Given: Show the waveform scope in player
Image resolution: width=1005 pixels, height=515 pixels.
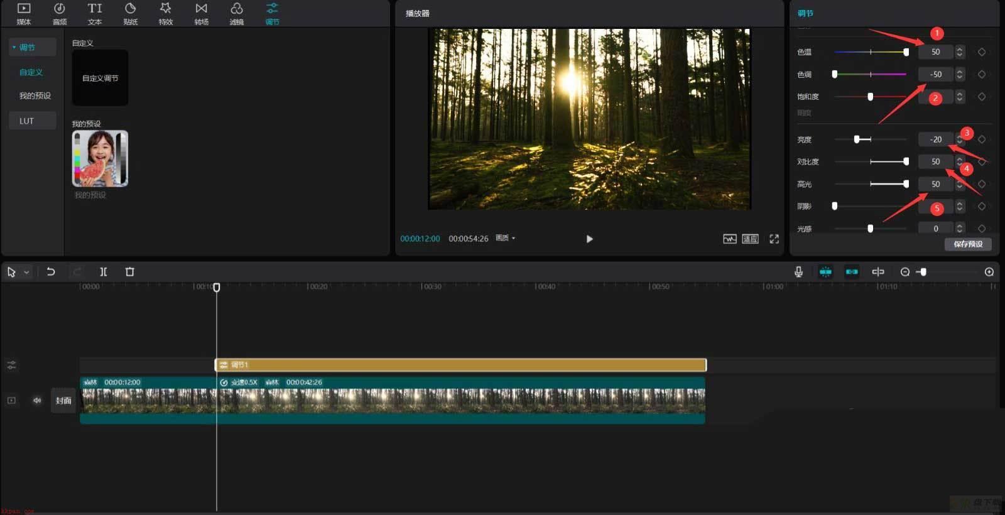Looking at the screenshot, I should 729,239.
